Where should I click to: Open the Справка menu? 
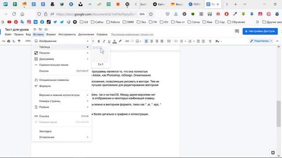click(x=102, y=34)
